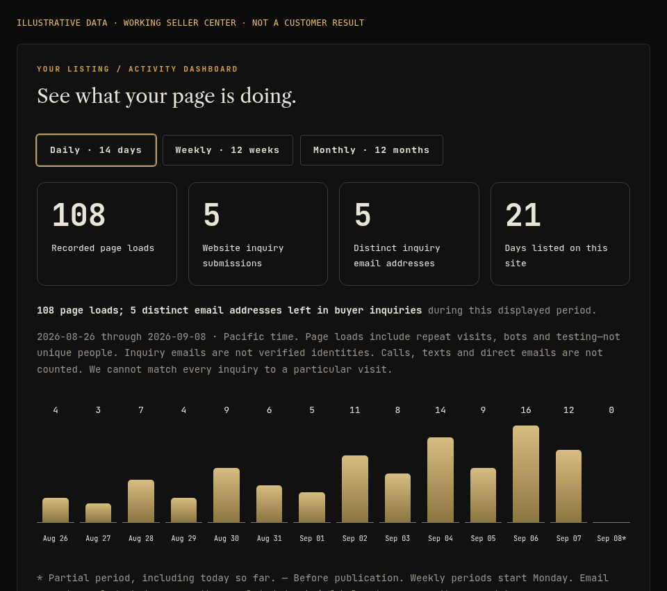Click the Sep 01 bar

coord(312,507)
